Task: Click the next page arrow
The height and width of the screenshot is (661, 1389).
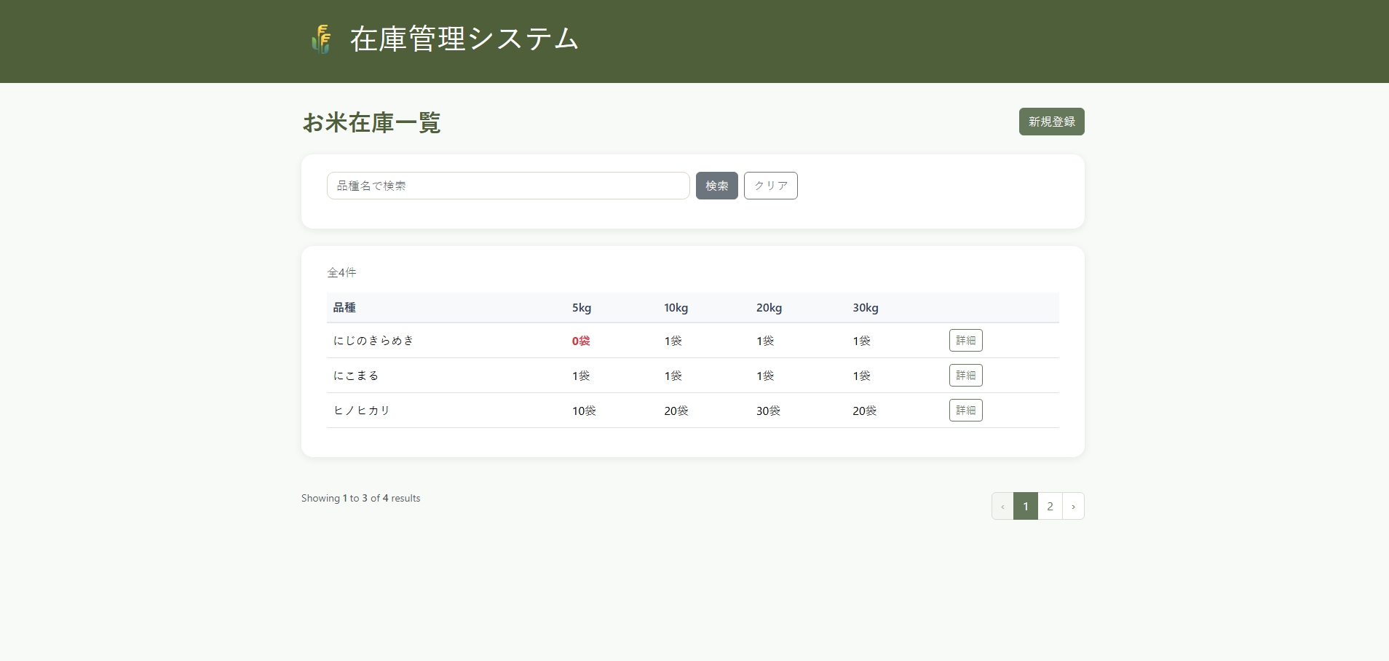Action: pos(1073,506)
